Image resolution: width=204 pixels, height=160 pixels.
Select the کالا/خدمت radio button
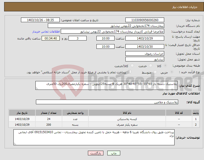132,66
